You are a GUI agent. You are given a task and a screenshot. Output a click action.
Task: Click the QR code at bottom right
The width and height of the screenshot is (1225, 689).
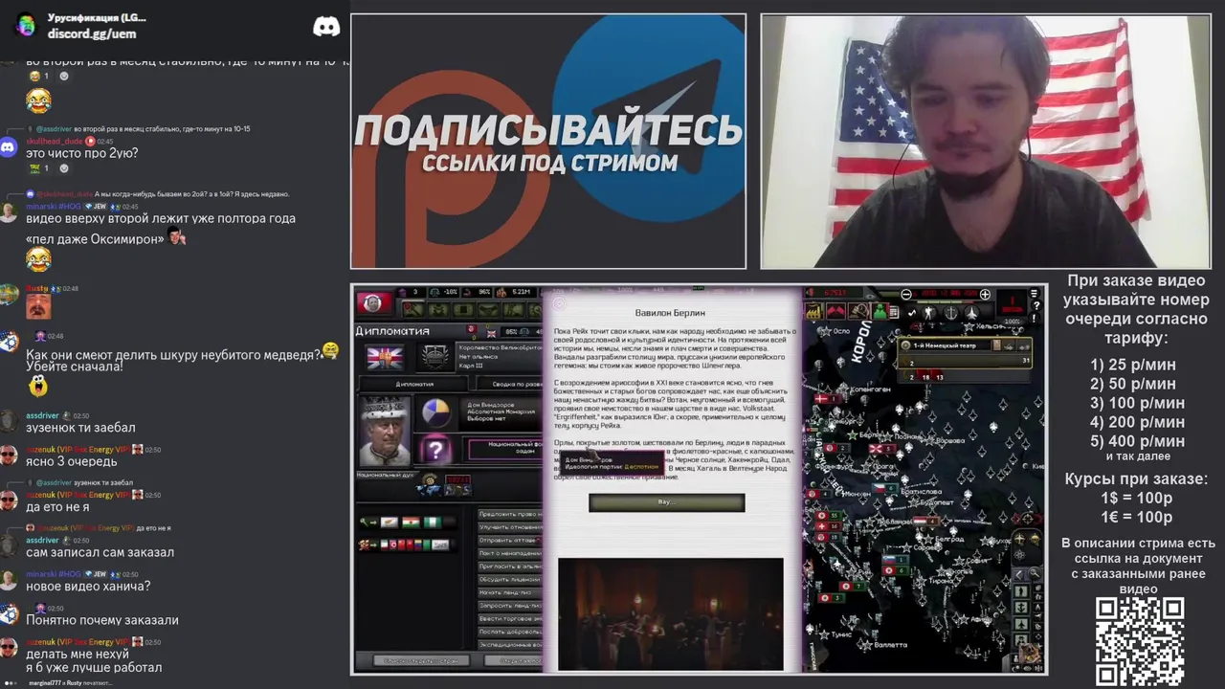tap(1140, 641)
